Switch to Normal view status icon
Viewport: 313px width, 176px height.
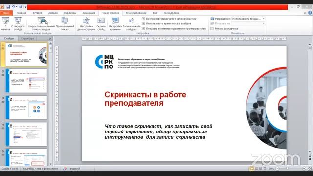pyautogui.click(x=252, y=169)
